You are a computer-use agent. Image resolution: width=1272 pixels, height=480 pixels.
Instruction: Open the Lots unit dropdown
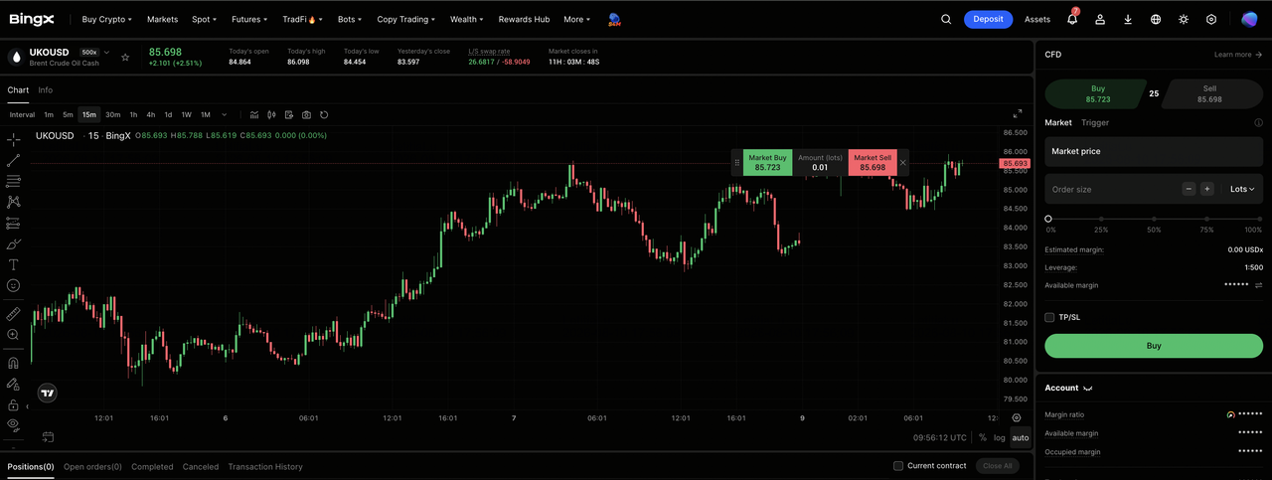click(1242, 189)
